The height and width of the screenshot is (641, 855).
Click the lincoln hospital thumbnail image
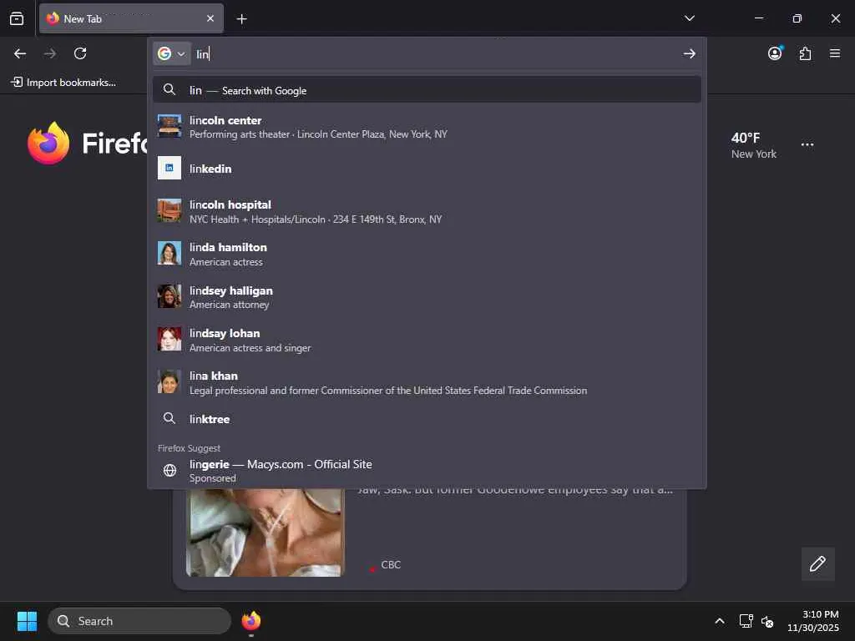[x=169, y=210]
